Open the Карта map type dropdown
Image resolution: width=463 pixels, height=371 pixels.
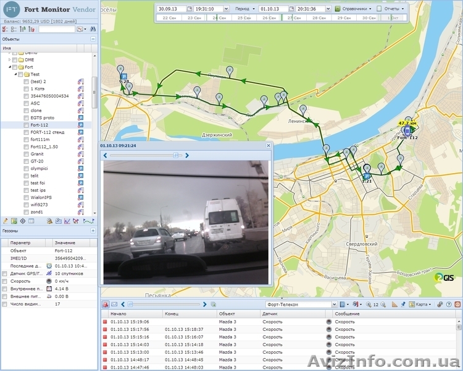click(x=420, y=304)
